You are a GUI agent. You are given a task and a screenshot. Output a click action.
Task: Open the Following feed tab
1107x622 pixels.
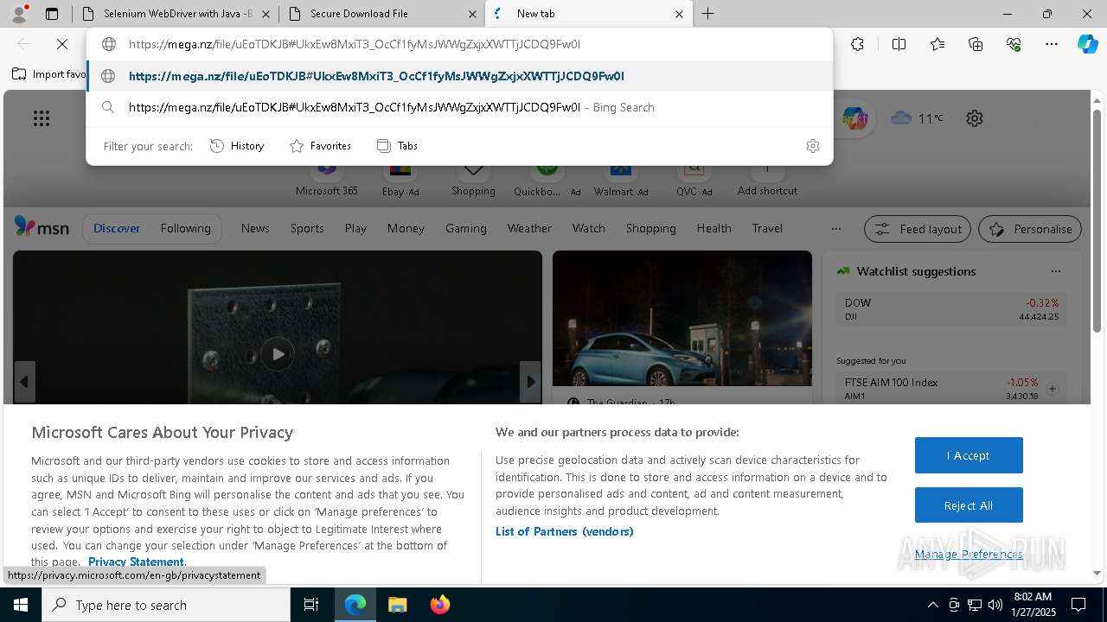[x=185, y=228]
